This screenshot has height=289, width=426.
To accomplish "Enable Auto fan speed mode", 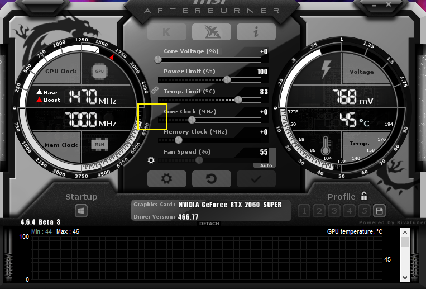I will (x=266, y=165).
